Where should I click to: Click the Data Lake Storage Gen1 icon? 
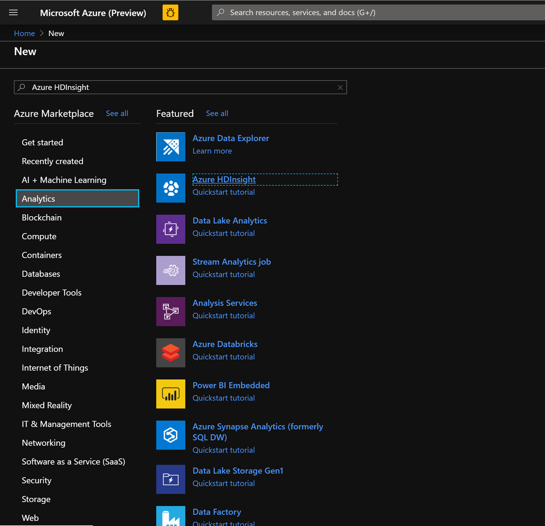[171, 479]
